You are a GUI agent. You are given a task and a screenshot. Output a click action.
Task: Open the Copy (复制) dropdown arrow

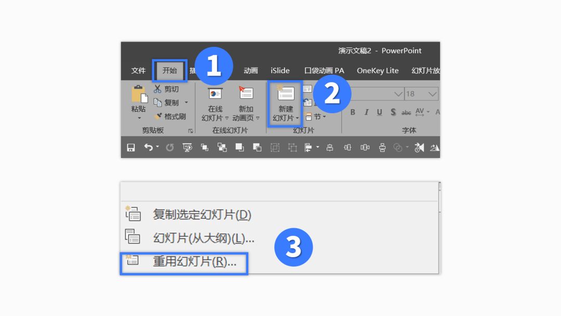click(x=186, y=103)
